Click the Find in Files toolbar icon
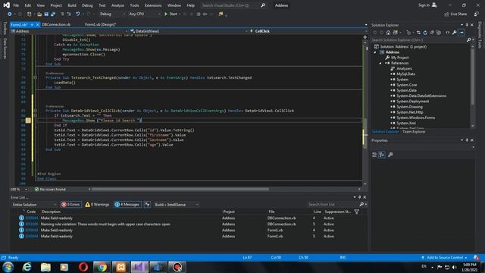The width and height of the screenshot is (485, 273). click(x=221, y=14)
